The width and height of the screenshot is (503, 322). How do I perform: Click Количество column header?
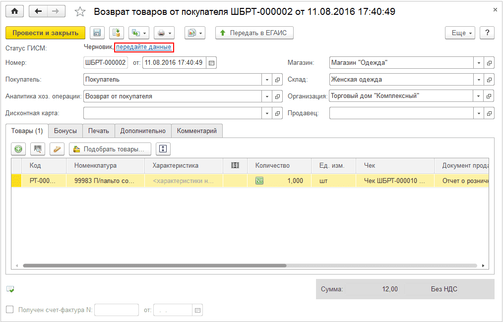point(279,166)
